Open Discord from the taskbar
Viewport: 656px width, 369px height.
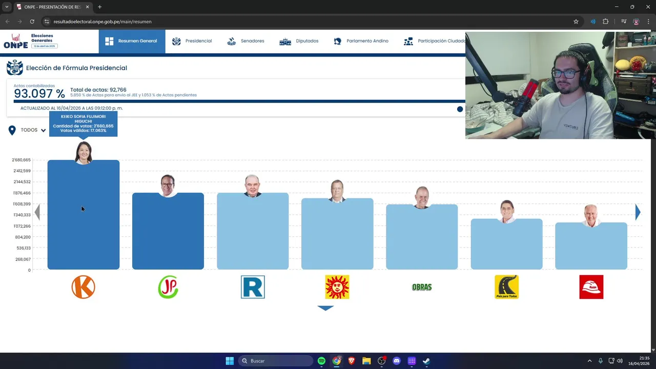397,361
